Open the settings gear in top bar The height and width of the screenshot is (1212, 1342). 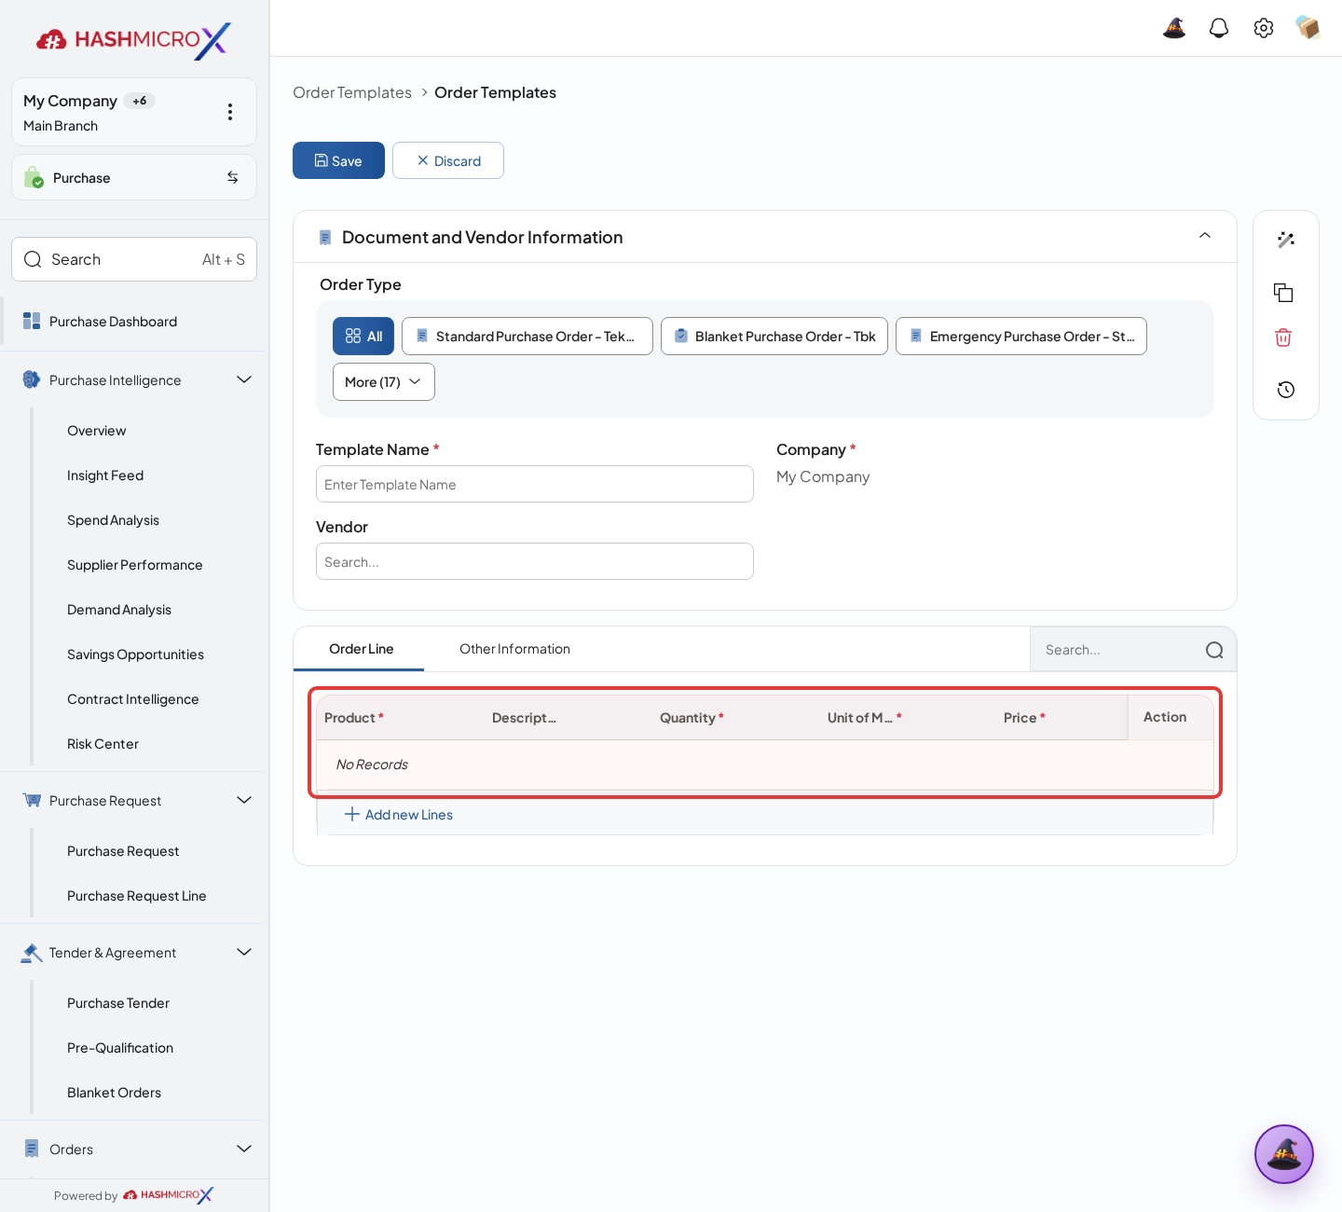1264,28
